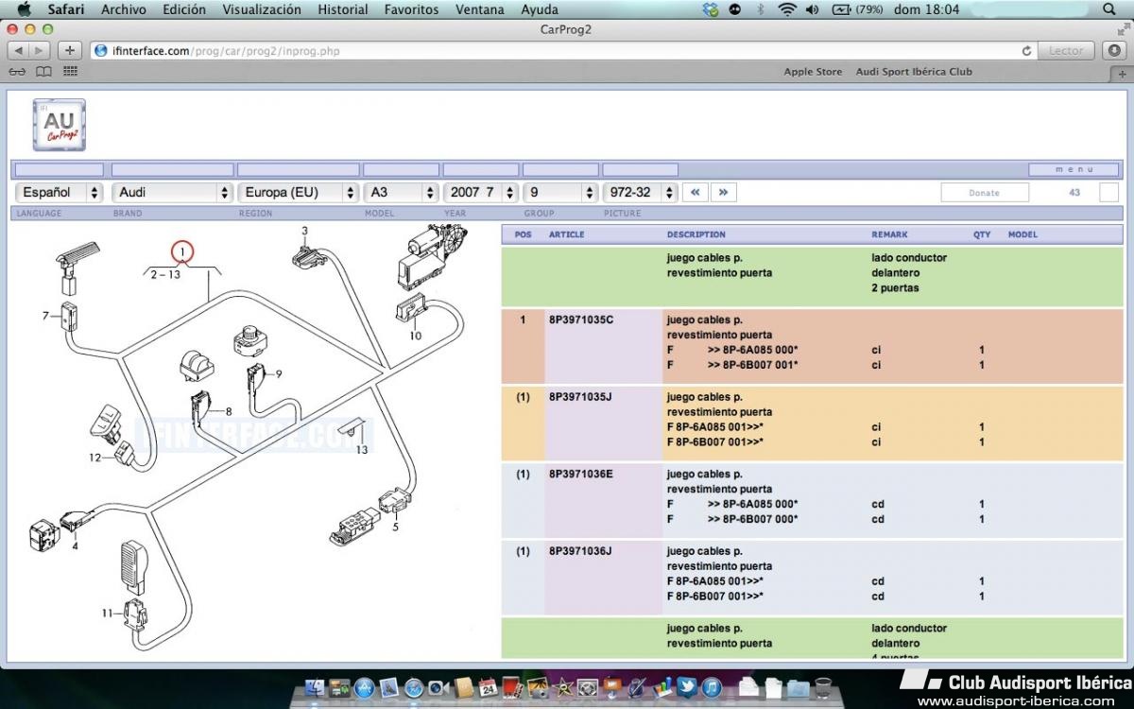Launch FaceTime from the Dock
Viewport: 1134px width, 709px height.
[x=438, y=688]
